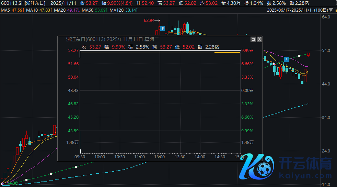Click the Kaiyun soccer ball logo
The width and height of the screenshot is (337, 187).
pos(264,168)
